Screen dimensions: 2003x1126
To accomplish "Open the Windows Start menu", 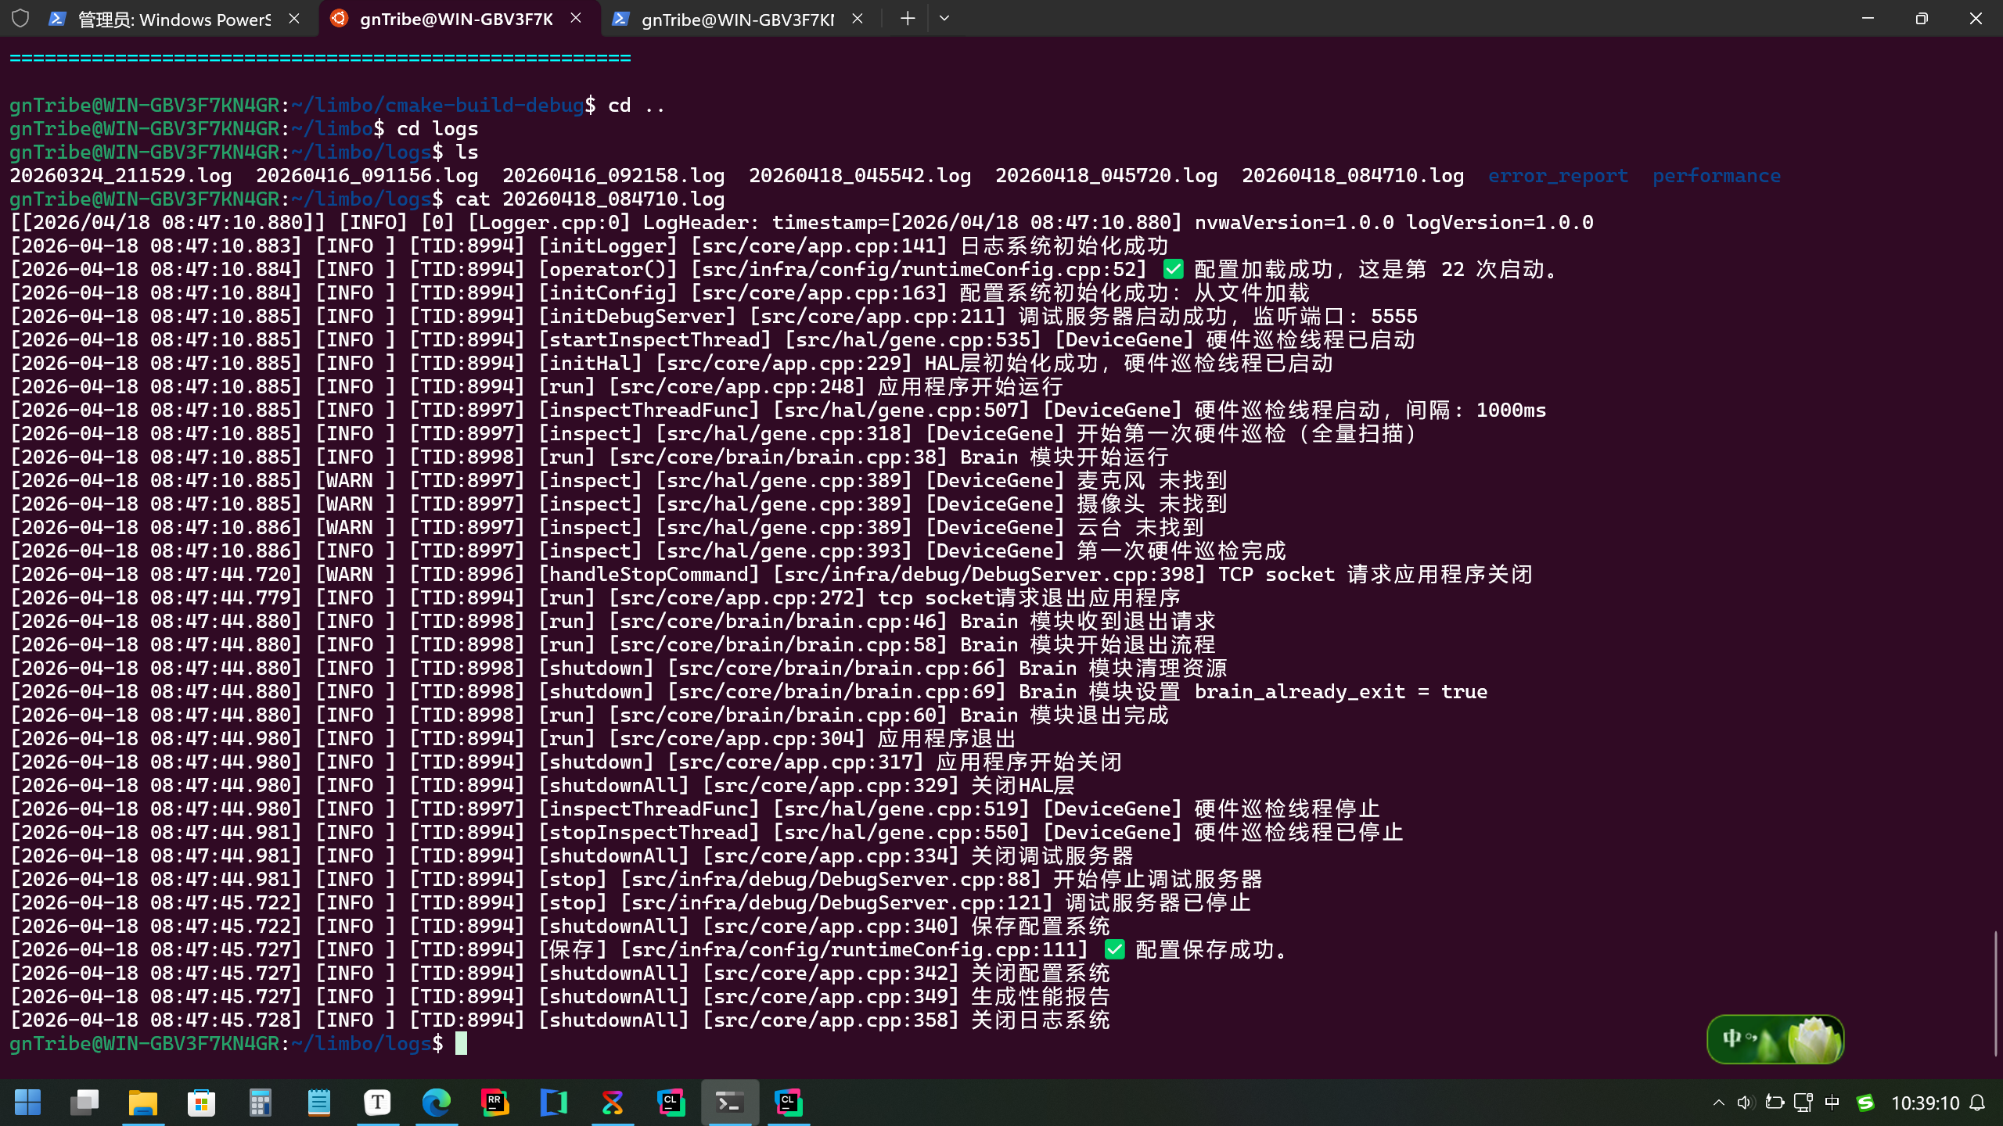I will tap(27, 1103).
